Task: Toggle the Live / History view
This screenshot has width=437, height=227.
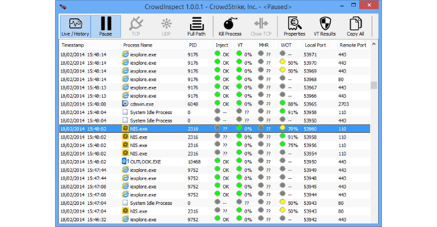Action: coord(75,26)
